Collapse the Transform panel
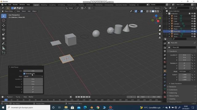 (168, 51)
